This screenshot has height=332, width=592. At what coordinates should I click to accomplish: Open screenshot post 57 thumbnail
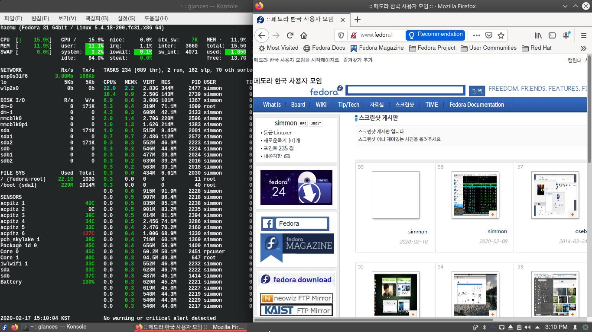555,195
